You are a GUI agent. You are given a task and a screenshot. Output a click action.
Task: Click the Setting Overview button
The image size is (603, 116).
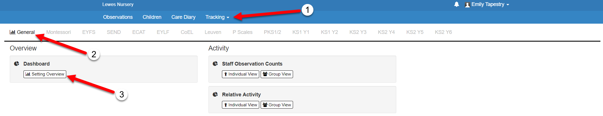pyautogui.click(x=45, y=74)
